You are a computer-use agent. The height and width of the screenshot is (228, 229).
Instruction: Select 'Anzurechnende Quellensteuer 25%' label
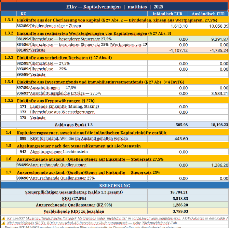click(x=89, y=178)
